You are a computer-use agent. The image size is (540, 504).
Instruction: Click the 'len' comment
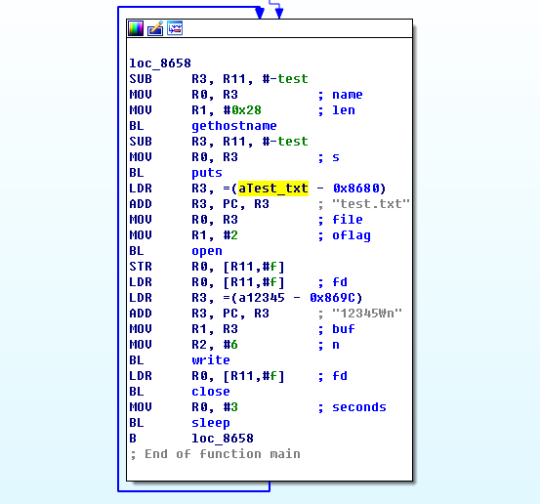click(x=344, y=110)
